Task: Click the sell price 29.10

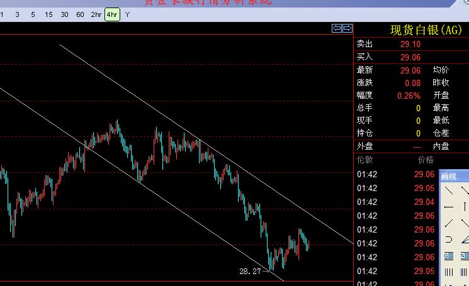Action: point(410,44)
